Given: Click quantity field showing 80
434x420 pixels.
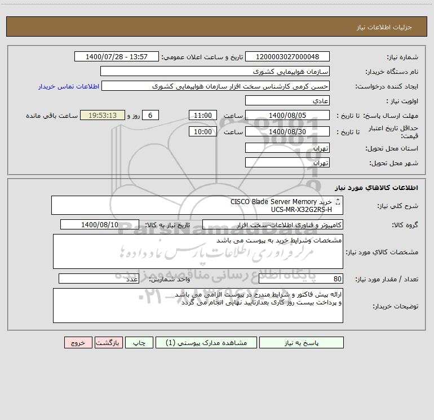Looking at the screenshot, I should [301, 278].
